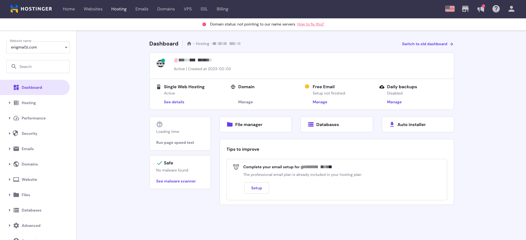This screenshot has width=526, height=240.
Task: Click the How to fix this? link
Action: click(x=310, y=24)
